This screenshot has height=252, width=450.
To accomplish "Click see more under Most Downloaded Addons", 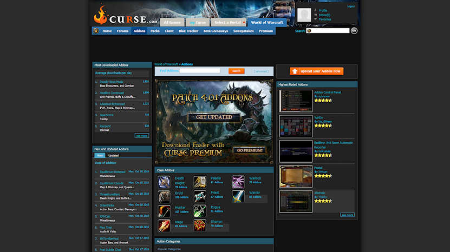I will [142, 136].
